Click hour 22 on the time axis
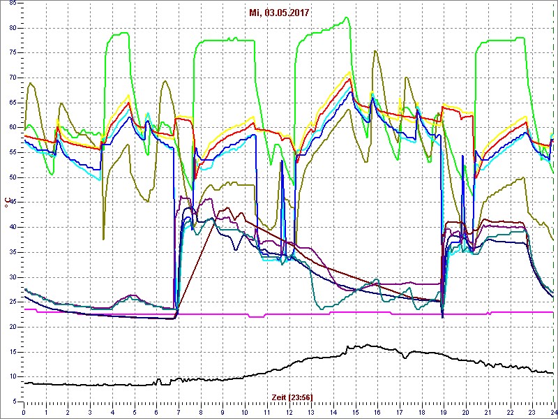 pos(510,412)
